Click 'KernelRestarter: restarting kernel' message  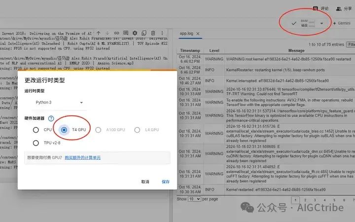coord(275,70)
